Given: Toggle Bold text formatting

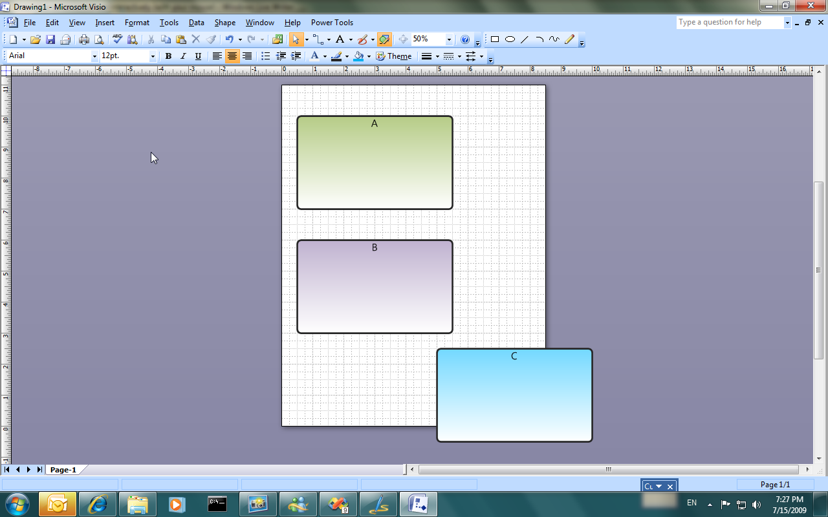Looking at the screenshot, I should pyautogui.click(x=168, y=56).
